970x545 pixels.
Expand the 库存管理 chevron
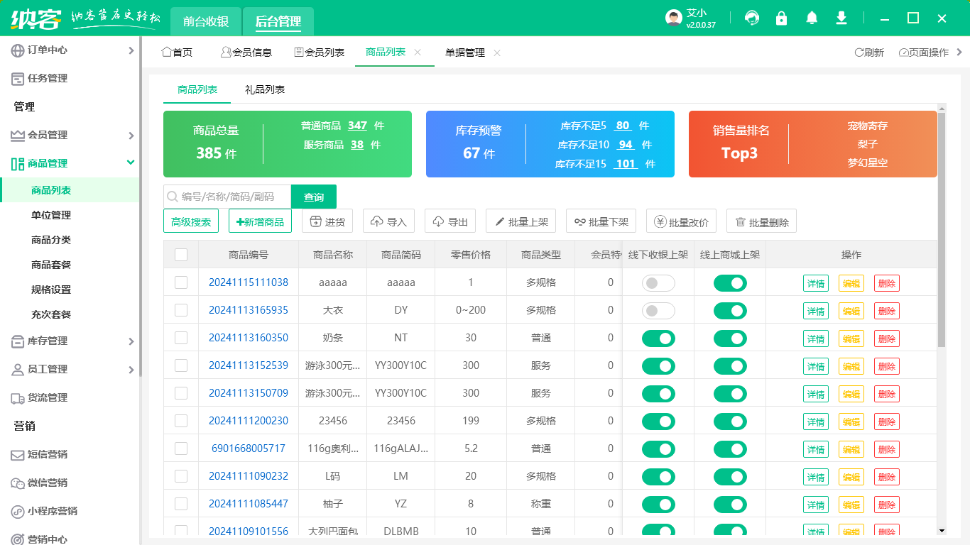point(131,341)
